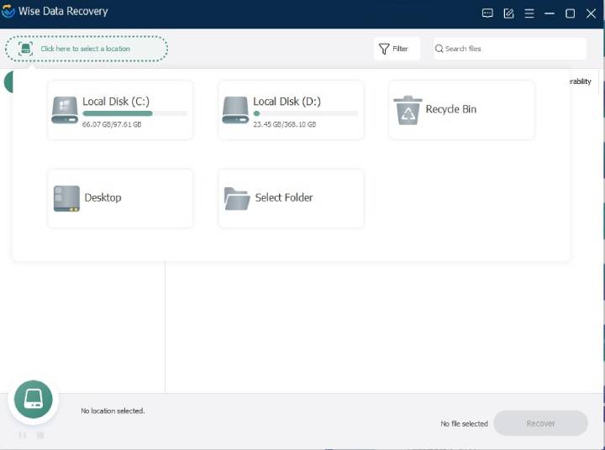Select the Local Disk (D:) drive icon
The image size is (605, 450).
tap(235, 110)
